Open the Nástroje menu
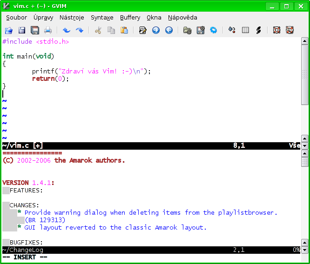The height and width of the screenshot is (264, 310). point(72,18)
